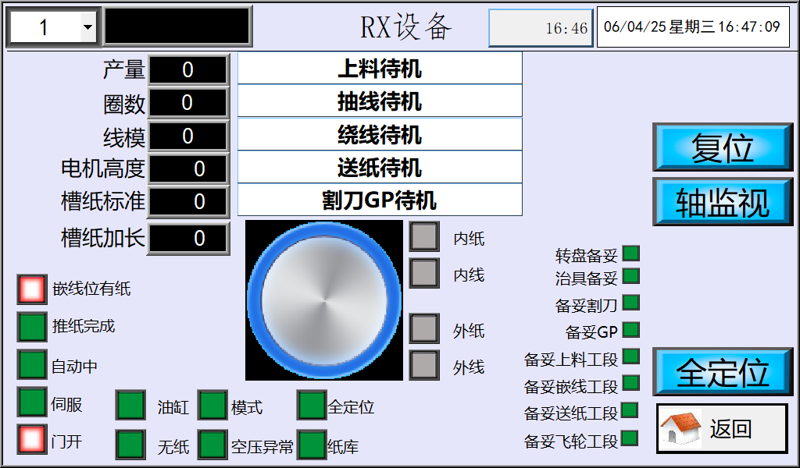Click the green 自动中 indicator lamp
This screenshot has width=800, height=468.
pos(32,364)
